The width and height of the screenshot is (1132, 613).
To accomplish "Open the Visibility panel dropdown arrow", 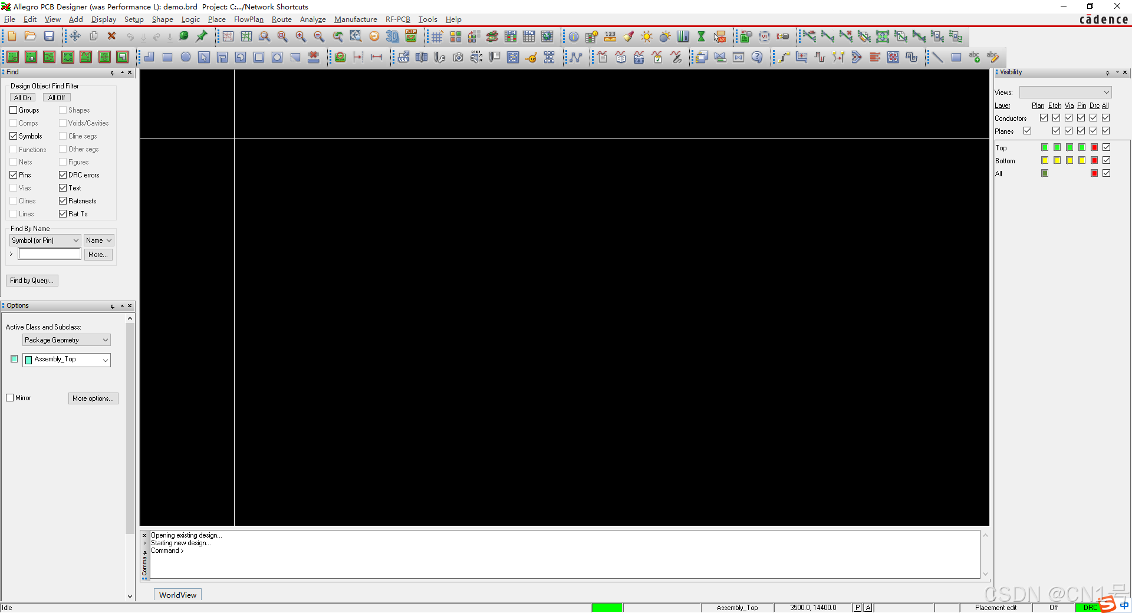I will click(x=1117, y=72).
